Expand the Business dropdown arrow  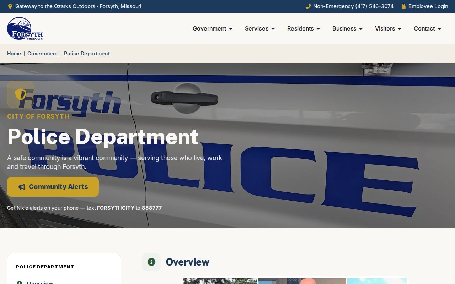coord(361,29)
